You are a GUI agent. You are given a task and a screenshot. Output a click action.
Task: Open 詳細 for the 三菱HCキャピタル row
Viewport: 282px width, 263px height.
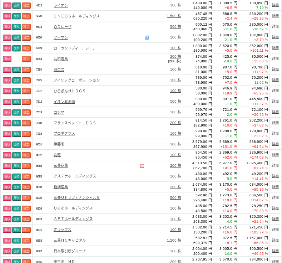(275, 241)
